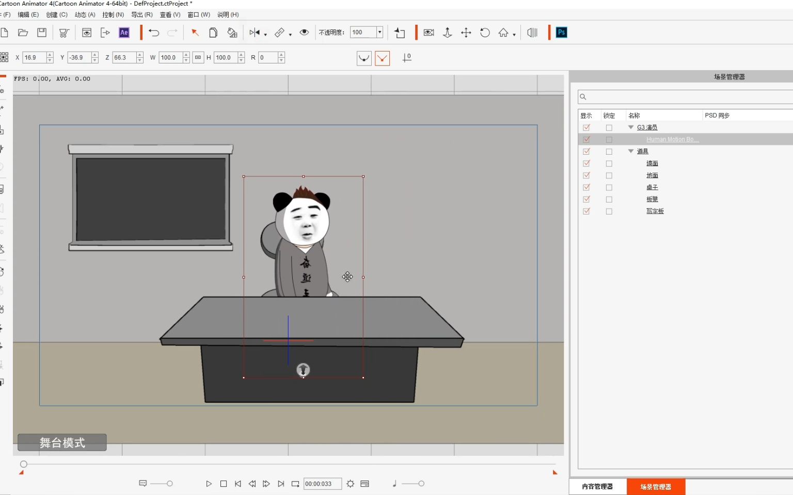
Task: Launch the After Effects Ae export icon
Action: 124,32
